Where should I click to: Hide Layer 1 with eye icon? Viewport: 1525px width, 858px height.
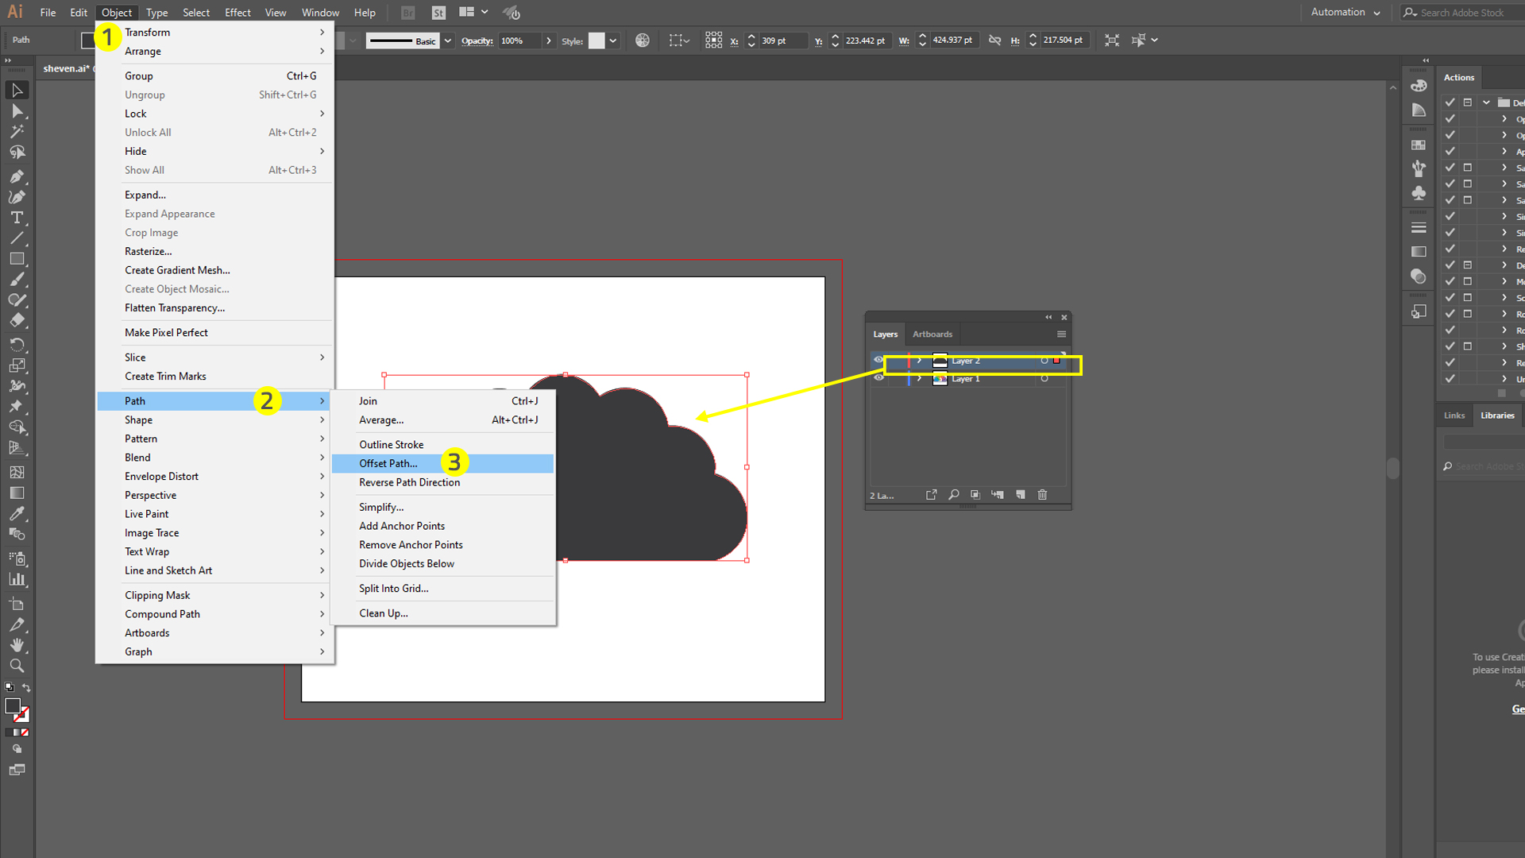(878, 379)
